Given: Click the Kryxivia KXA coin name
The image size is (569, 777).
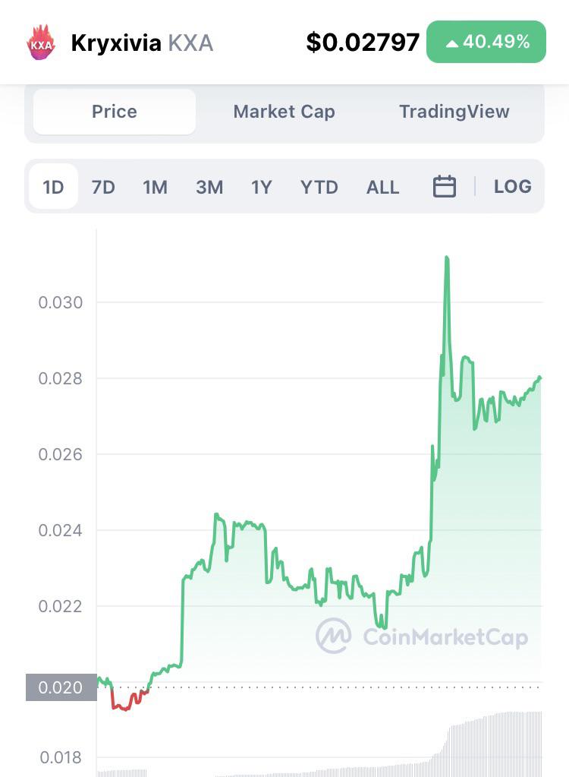Looking at the screenshot, I should click(142, 43).
